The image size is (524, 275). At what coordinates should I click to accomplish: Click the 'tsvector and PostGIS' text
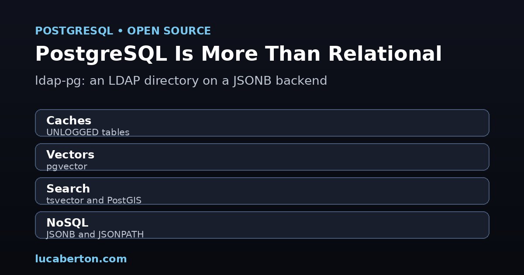[93, 200]
